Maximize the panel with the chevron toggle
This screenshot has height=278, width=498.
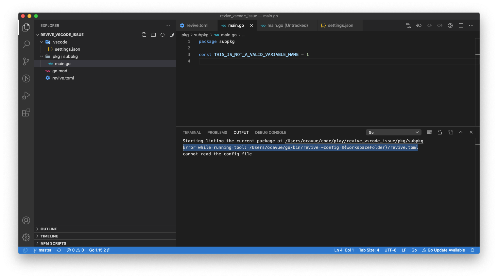click(x=461, y=132)
